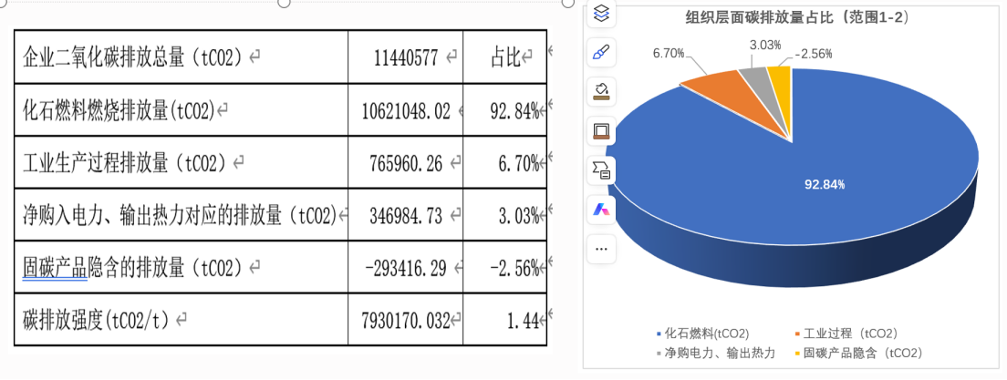Click the 92.84% data label on pie

[x=824, y=184]
